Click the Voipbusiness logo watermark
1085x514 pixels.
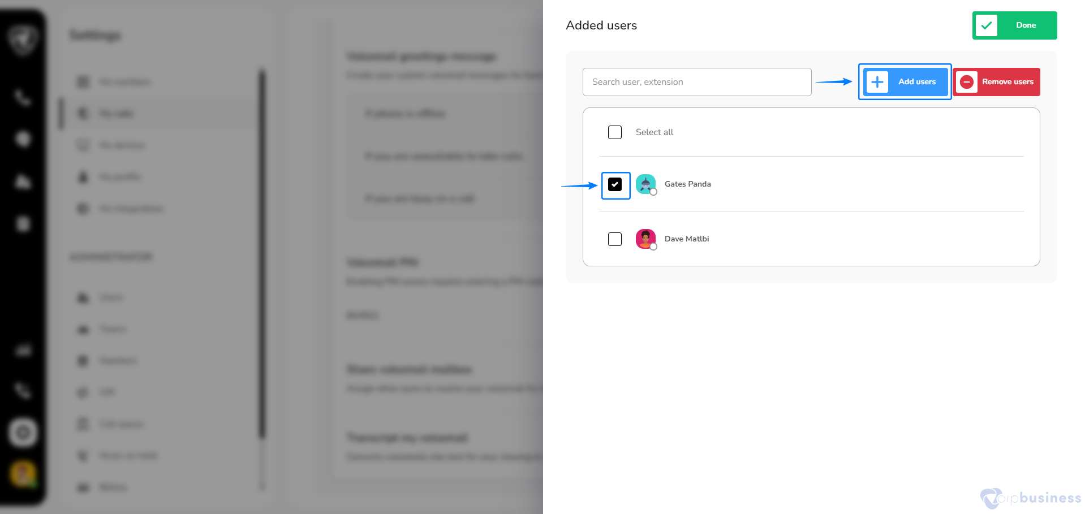click(x=1031, y=498)
